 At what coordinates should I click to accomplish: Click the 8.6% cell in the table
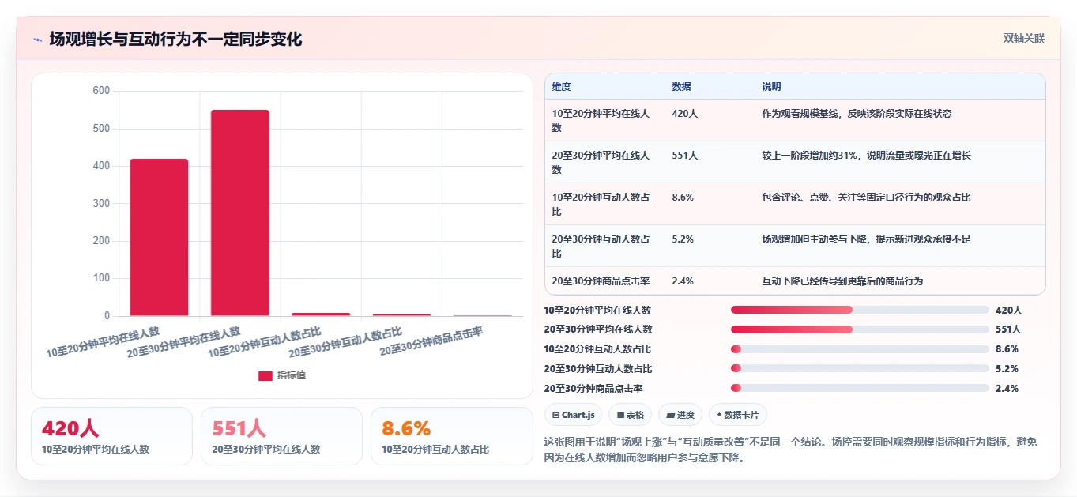(683, 198)
